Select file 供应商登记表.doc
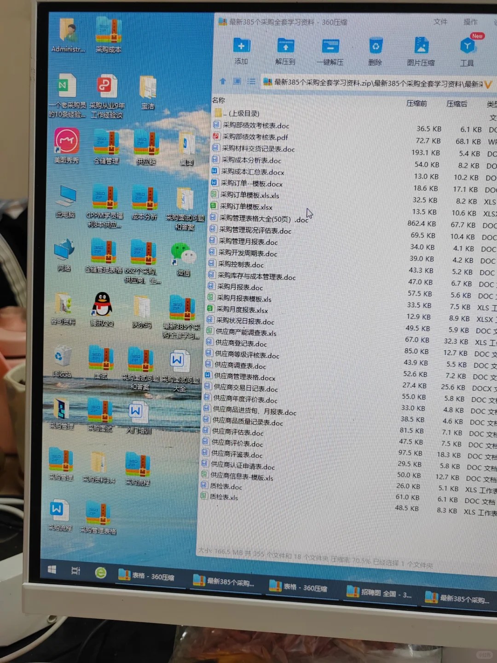497x663 pixels. click(236, 343)
